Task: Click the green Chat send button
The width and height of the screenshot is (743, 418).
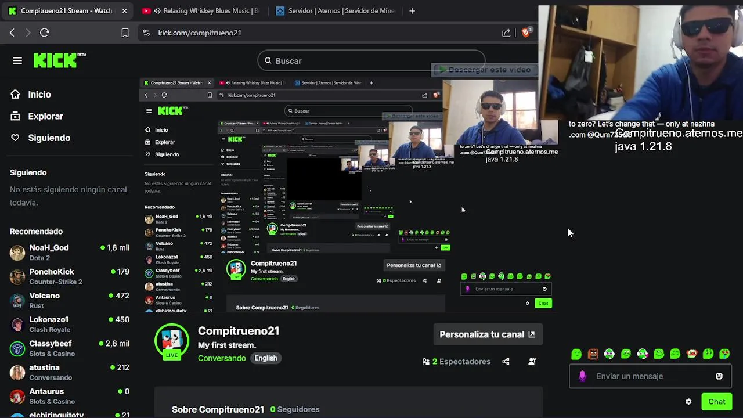Action: coord(716,402)
